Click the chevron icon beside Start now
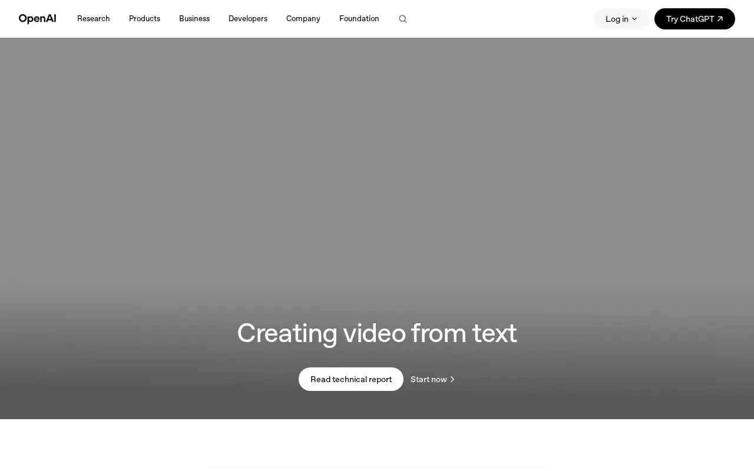This screenshot has width=754, height=471. (x=452, y=379)
